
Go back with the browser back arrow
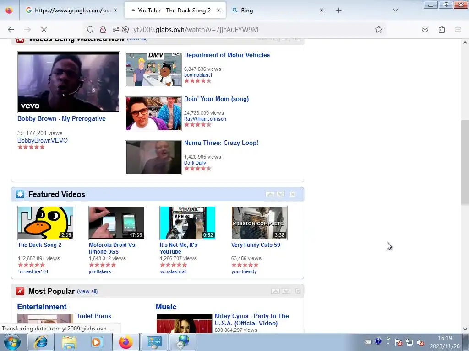tap(11, 30)
